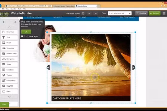Open the Tools menu
The width and height of the screenshot is (167, 111).
19,9
